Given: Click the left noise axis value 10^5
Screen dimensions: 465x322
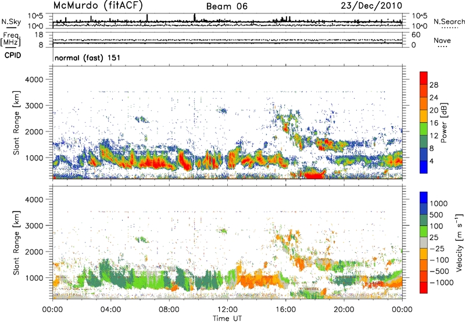Looking at the screenshot, I should [35, 16].
